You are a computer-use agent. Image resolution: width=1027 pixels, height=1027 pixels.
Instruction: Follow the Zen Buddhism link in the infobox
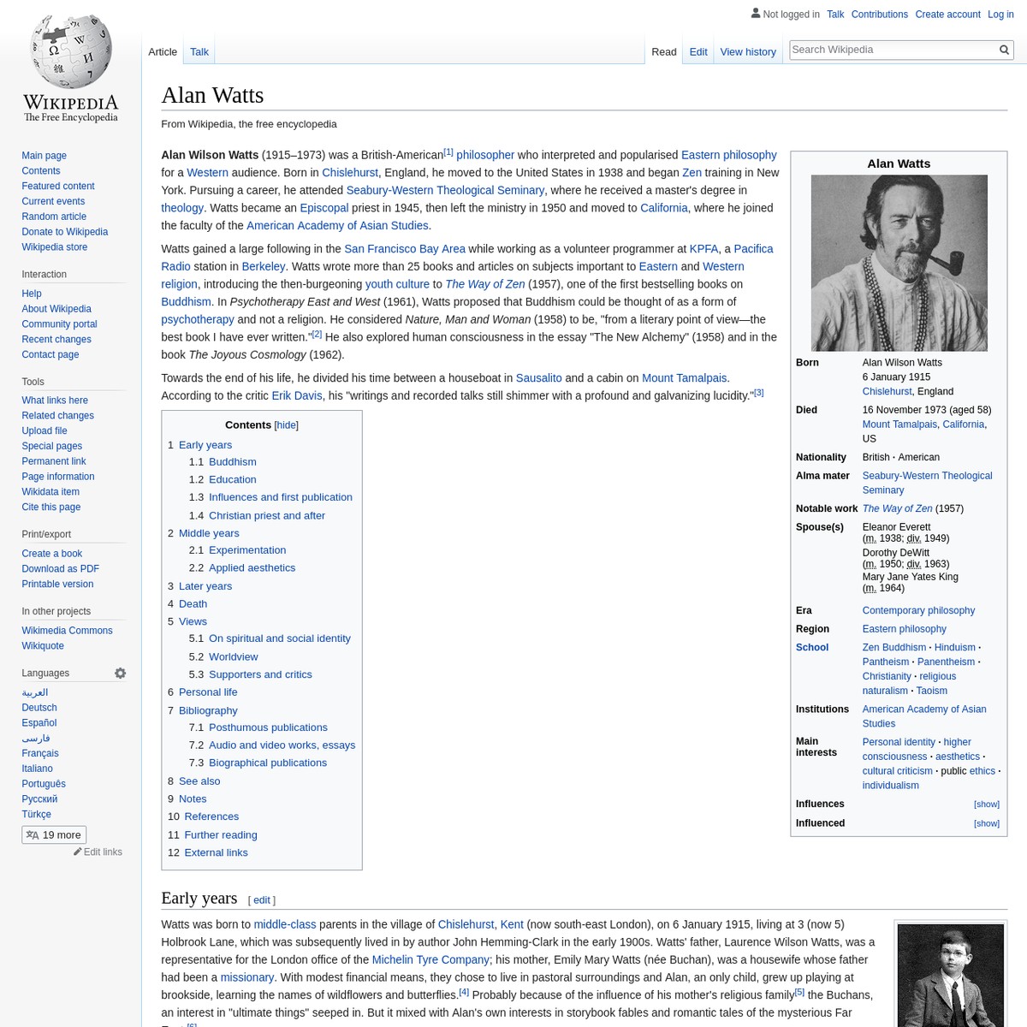tap(893, 647)
